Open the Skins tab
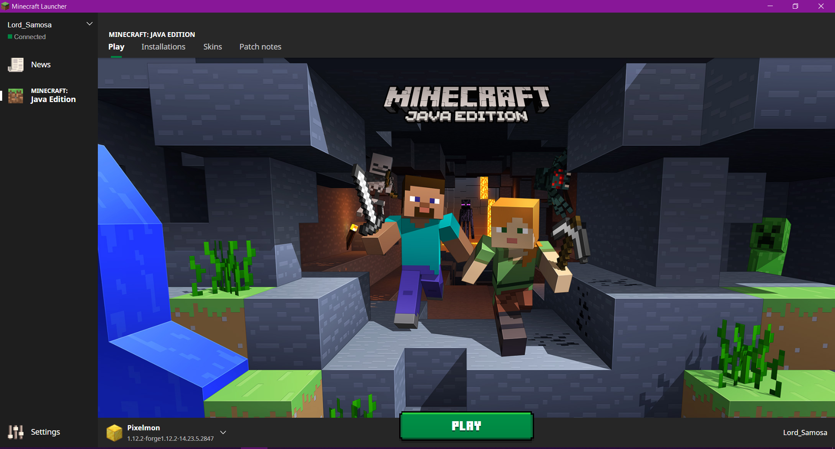835x449 pixels. coord(213,47)
